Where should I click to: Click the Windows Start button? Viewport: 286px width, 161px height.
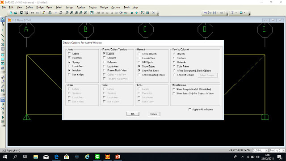pos(5,157)
